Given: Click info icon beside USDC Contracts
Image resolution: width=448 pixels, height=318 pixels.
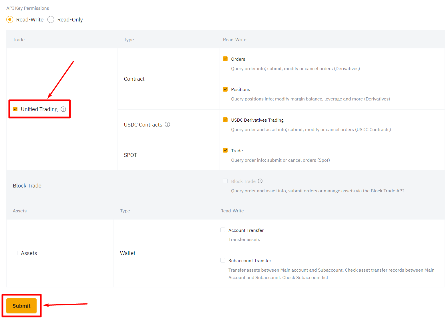Looking at the screenshot, I should pyautogui.click(x=168, y=125).
